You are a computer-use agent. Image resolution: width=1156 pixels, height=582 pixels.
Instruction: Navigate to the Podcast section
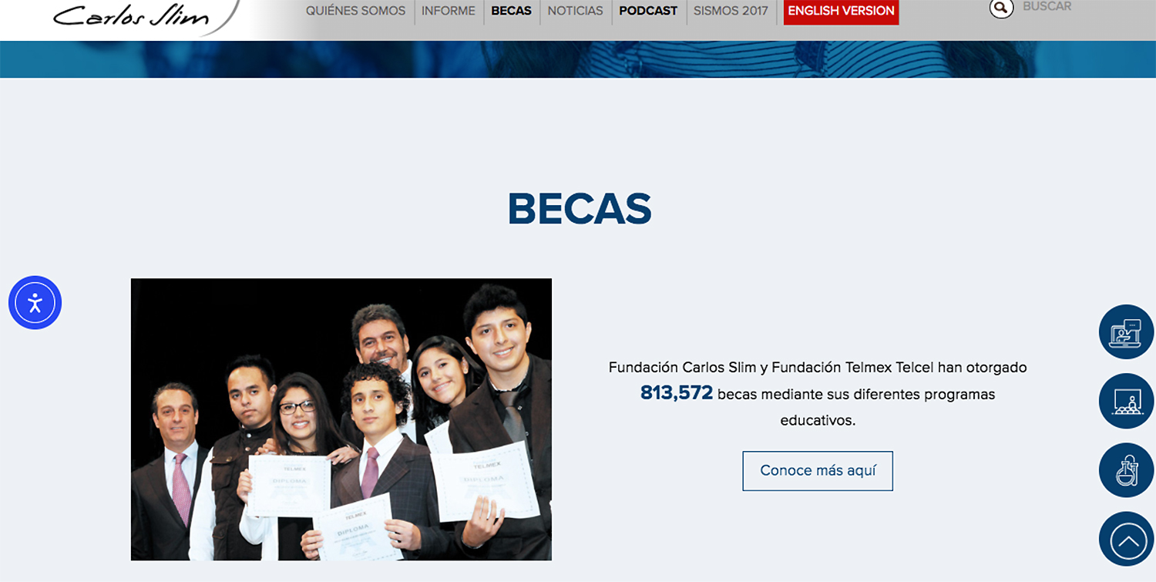tap(648, 11)
